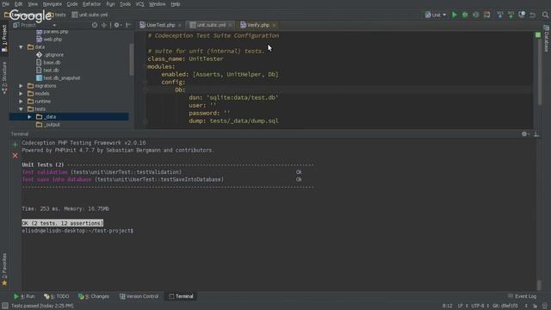Select web.php in project tree
Screen dimensions: 551x310
pos(49,39)
